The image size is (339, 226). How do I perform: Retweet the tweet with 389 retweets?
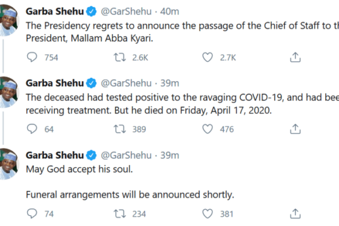coord(120,129)
